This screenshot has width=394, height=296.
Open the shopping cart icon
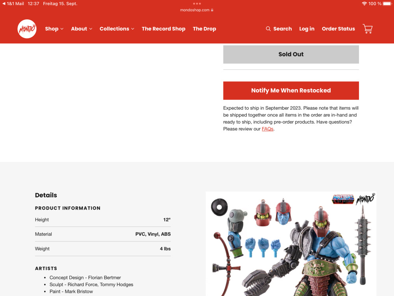[367, 29]
